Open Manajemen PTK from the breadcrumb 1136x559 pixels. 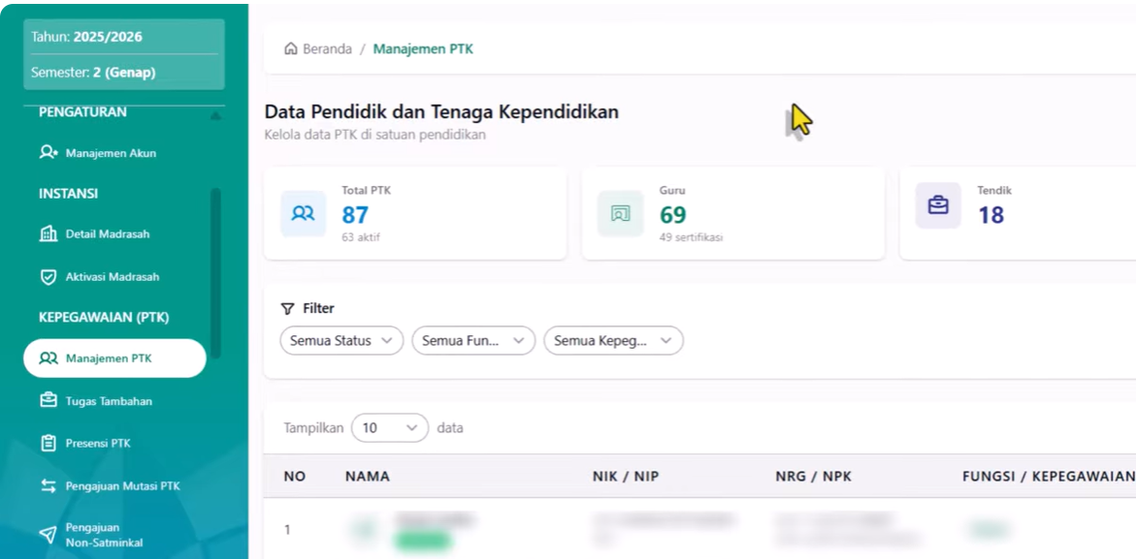click(x=423, y=47)
